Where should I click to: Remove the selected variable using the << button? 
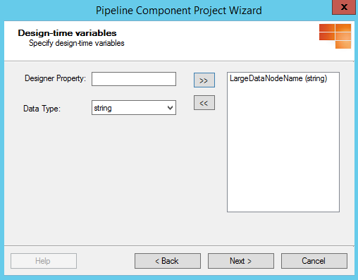pos(204,103)
